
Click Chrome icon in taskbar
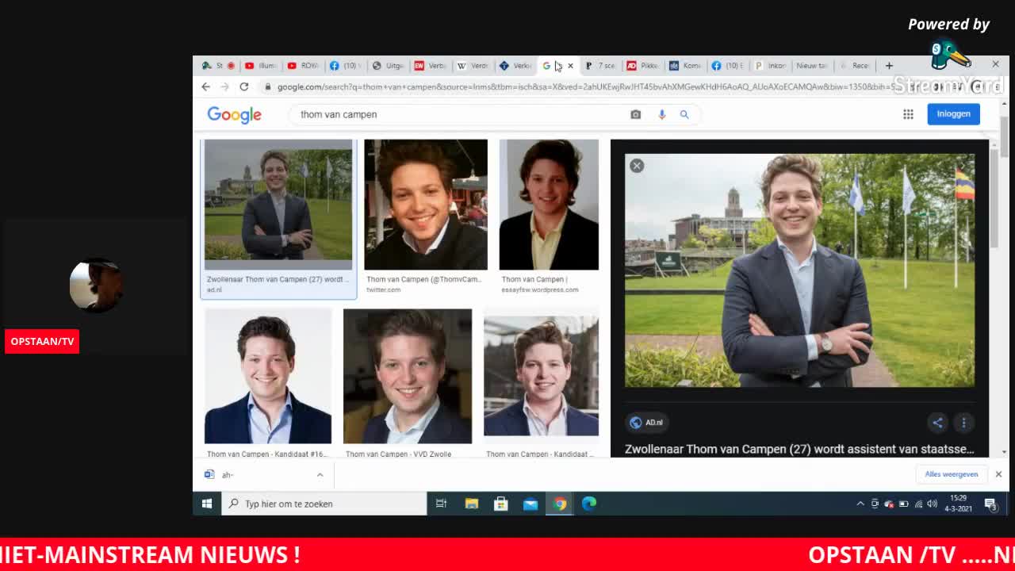point(560,504)
